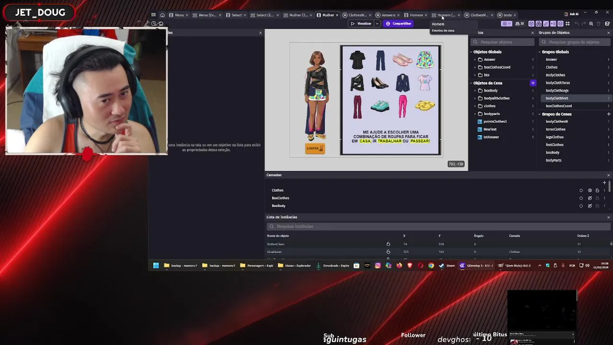The image size is (613, 345).
Task: Open Downloads Explorer window in taskbar
Action: [332, 265]
